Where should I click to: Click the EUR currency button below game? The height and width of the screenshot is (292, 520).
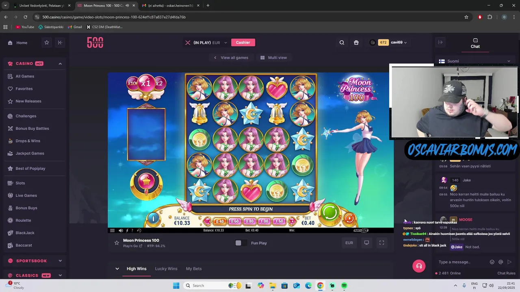pyautogui.click(x=349, y=243)
